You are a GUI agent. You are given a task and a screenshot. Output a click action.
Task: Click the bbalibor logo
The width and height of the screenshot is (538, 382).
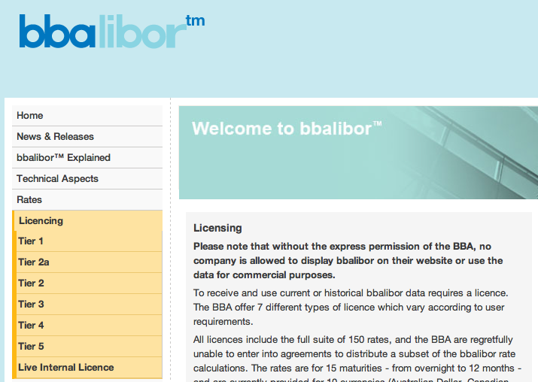112,31
